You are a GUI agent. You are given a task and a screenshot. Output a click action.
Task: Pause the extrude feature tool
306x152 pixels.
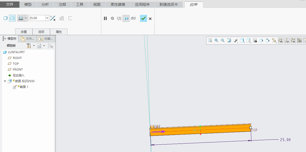[x=106, y=18]
